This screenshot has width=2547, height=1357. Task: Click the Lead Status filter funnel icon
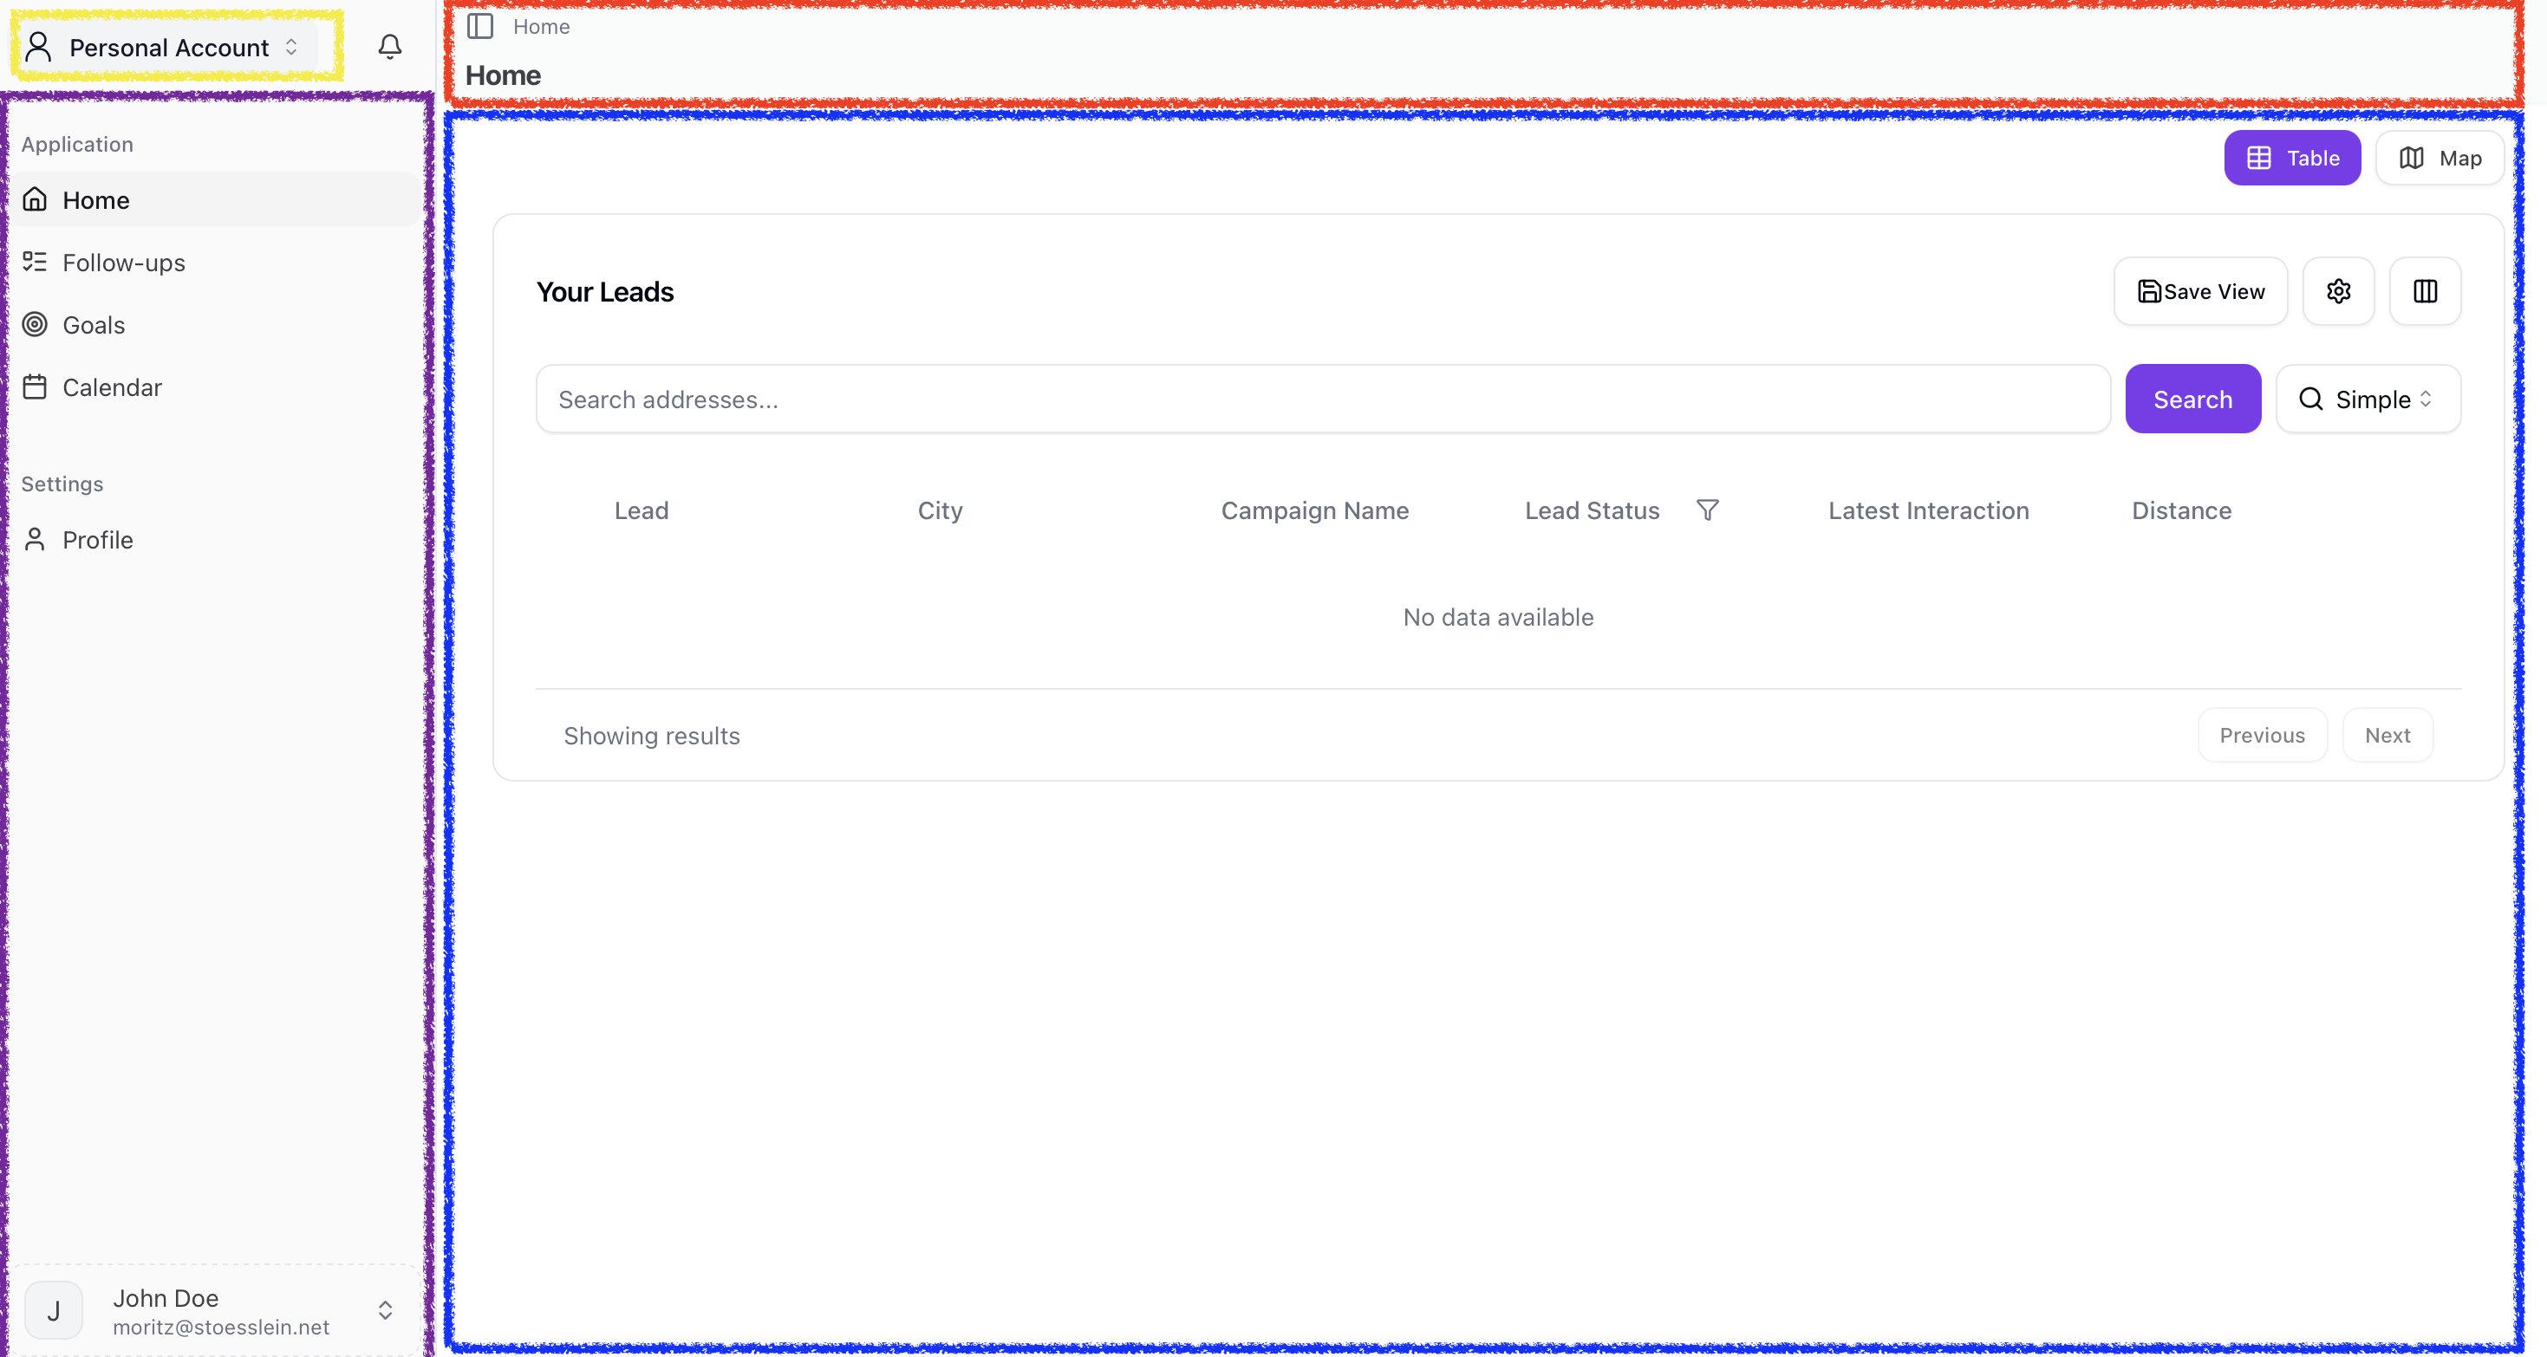pos(1707,510)
